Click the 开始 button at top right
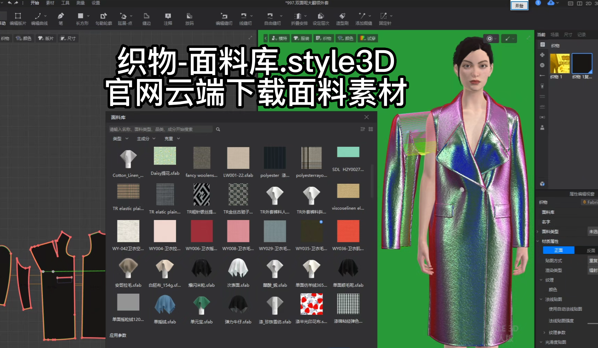The width and height of the screenshot is (598, 348). click(519, 5)
